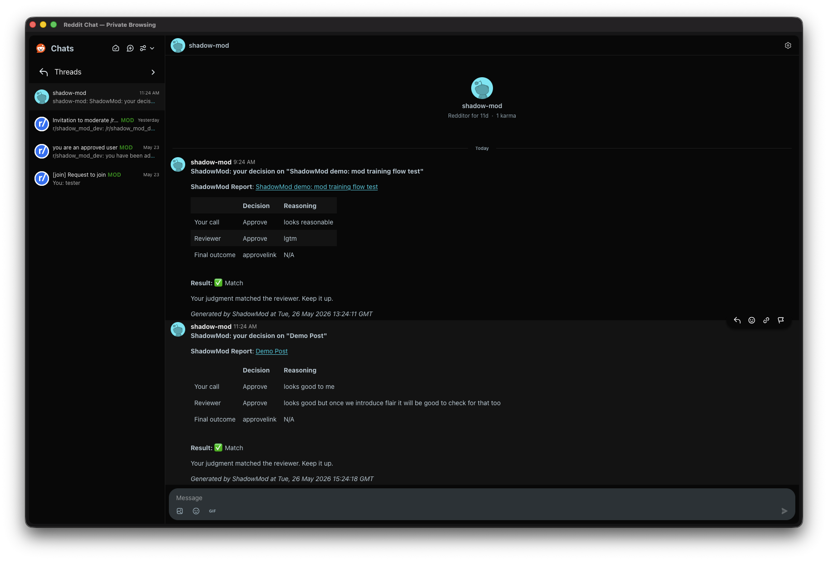The width and height of the screenshot is (828, 561).
Task: Attach an image using the image icon
Action: click(x=180, y=511)
